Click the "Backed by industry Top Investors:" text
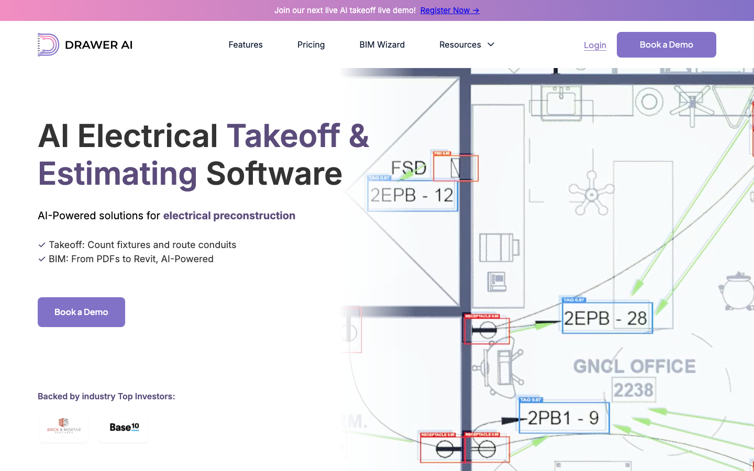 tap(106, 396)
